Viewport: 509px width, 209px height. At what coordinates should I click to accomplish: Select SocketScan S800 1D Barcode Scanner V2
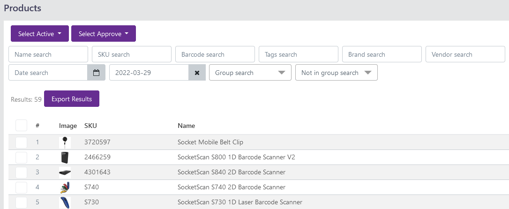(236, 157)
